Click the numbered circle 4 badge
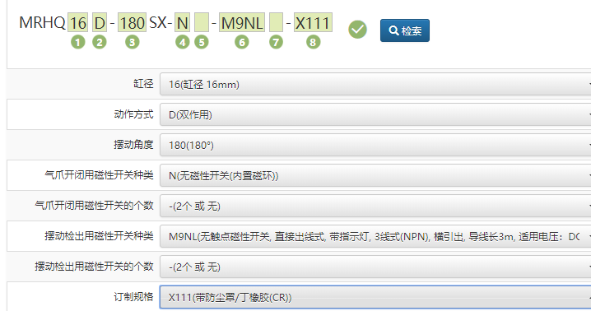 183,42
